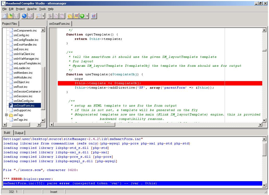Viewport: 269px width, 195px height.
Task: Click build output scroll down arrow
Action: tap(264, 185)
